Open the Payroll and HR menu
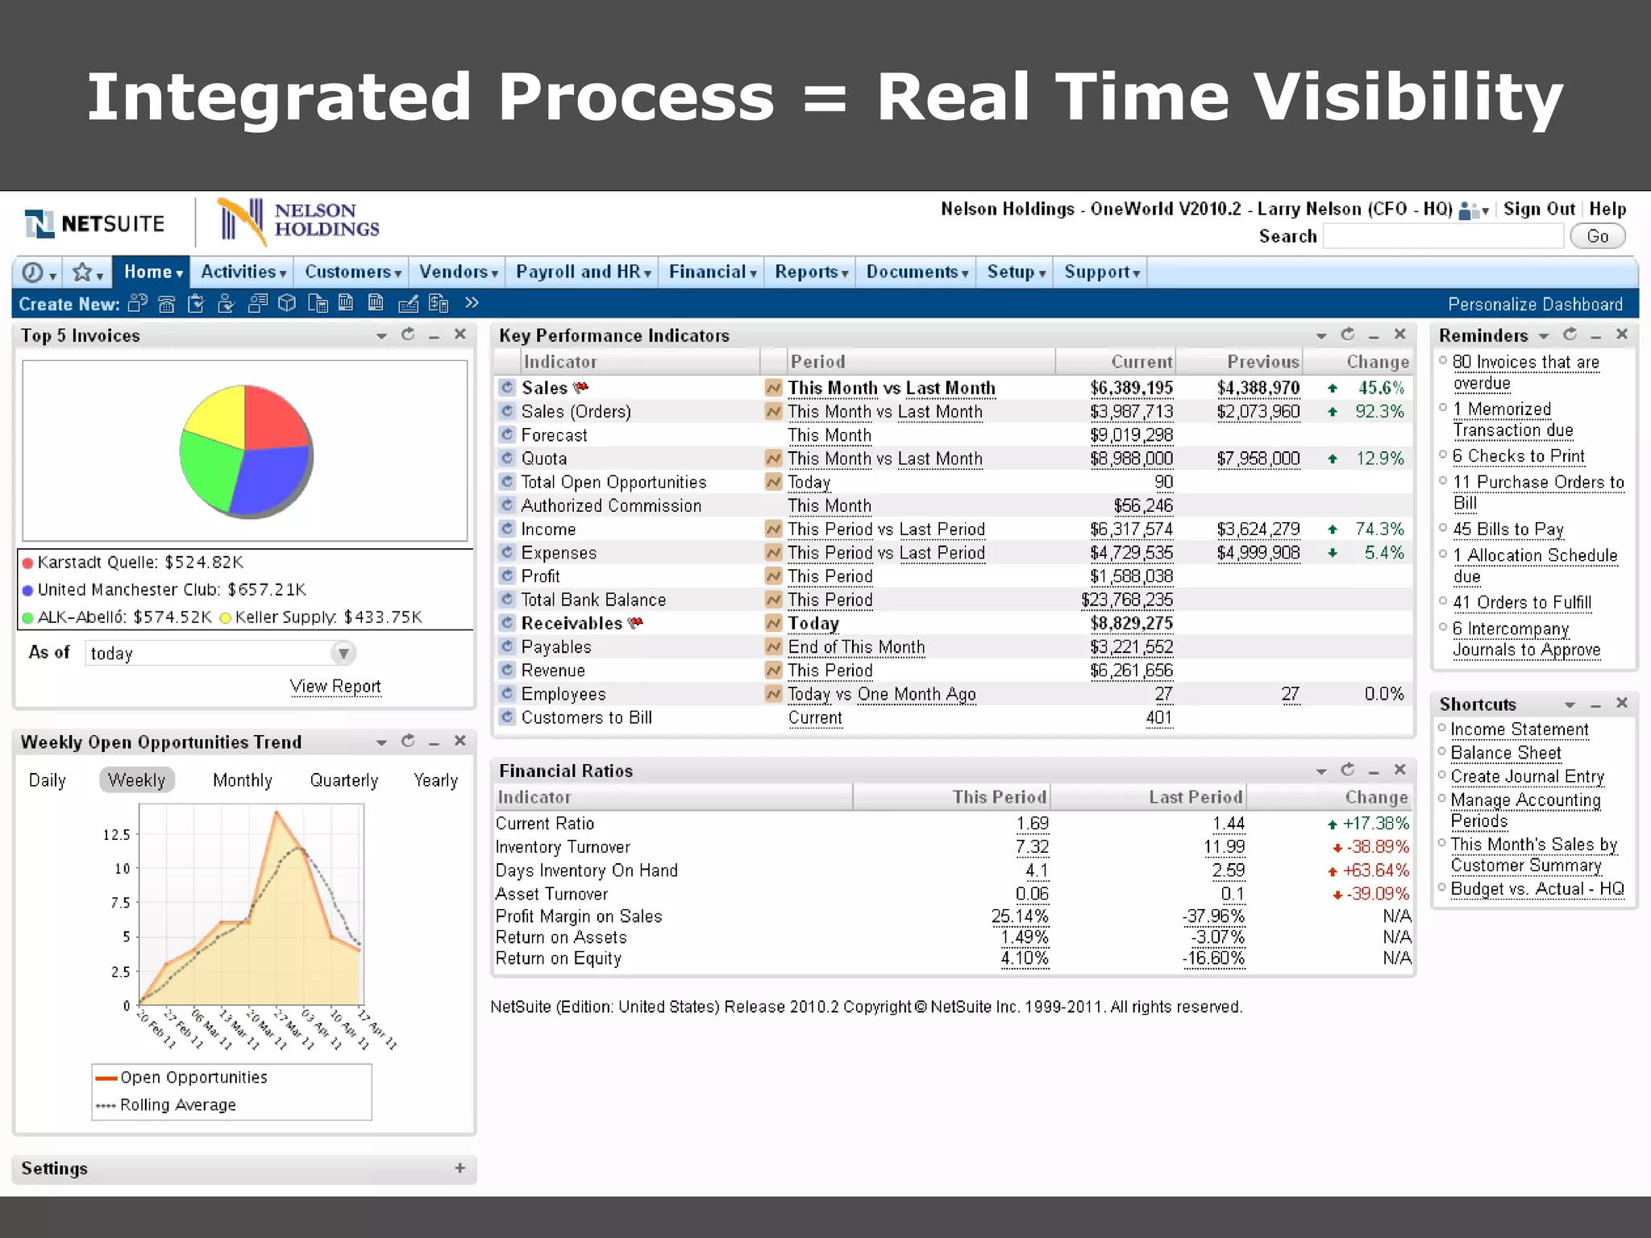The height and width of the screenshot is (1238, 1651). (x=583, y=272)
